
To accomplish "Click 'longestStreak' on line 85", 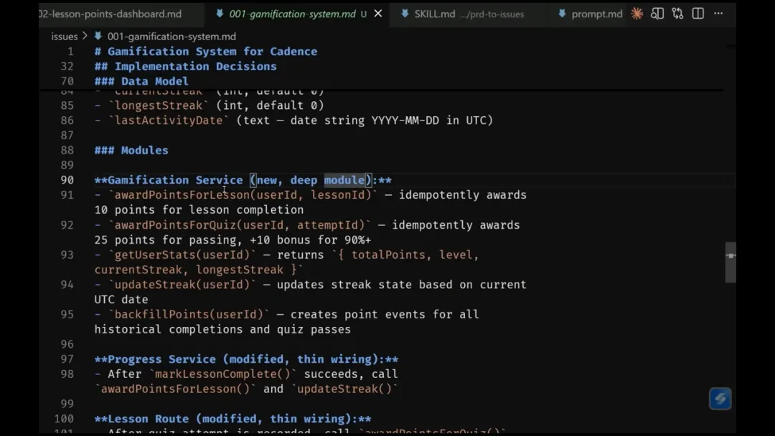I will (158, 105).
